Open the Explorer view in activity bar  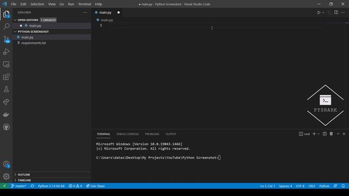point(6,15)
